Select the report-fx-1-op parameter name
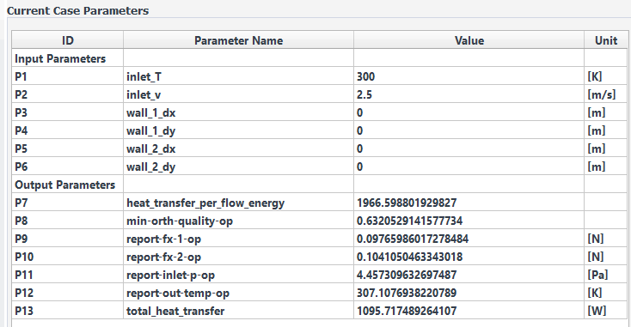The image size is (631, 327). (238, 239)
